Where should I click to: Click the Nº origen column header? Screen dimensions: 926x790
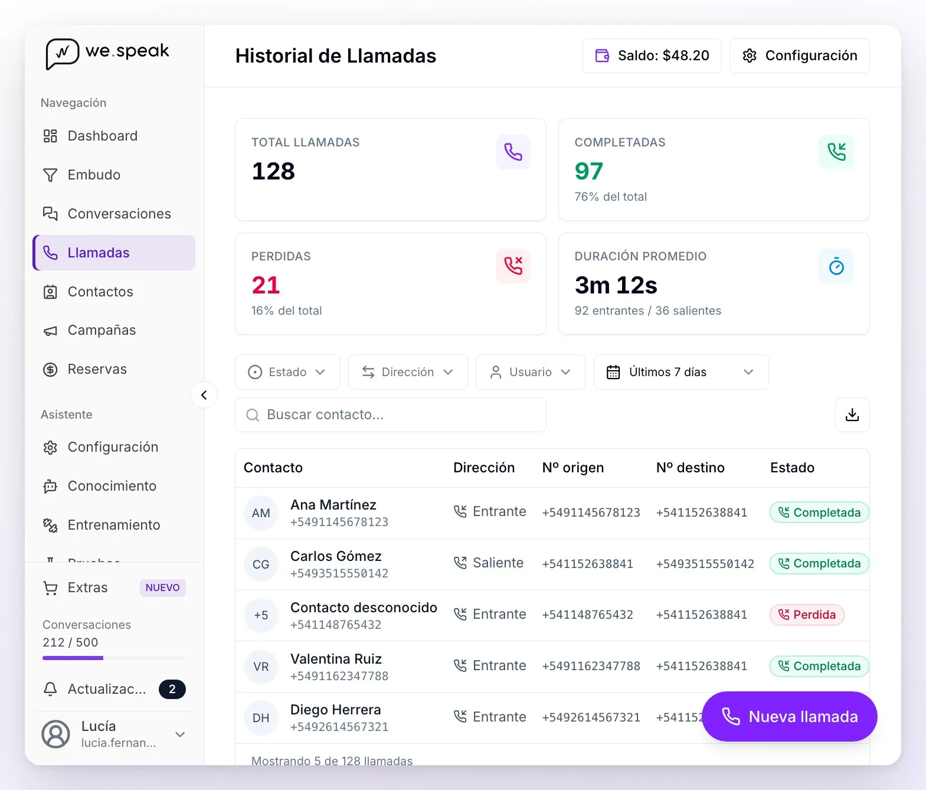(x=572, y=468)
